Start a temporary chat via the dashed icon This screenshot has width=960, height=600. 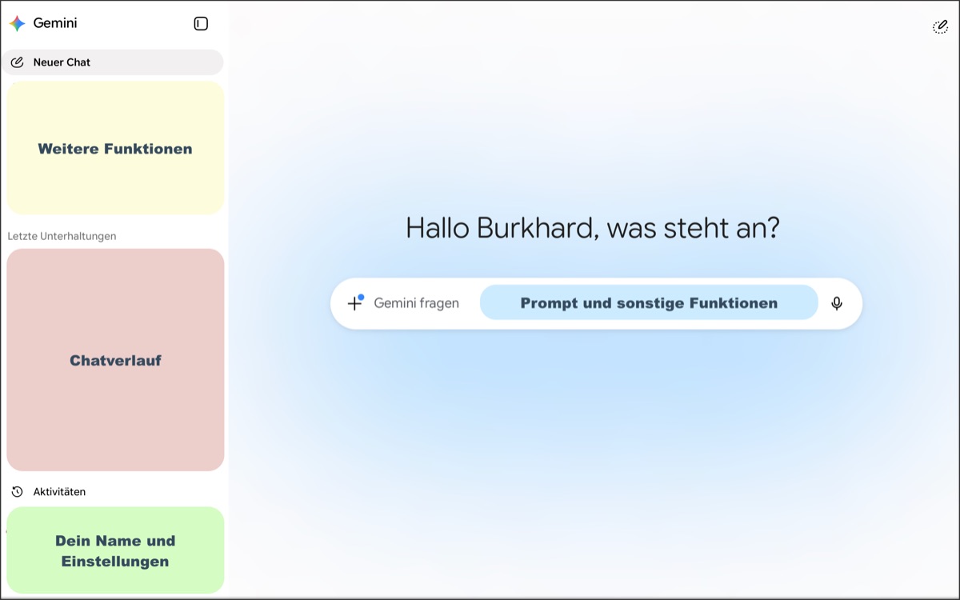point(941,27)
